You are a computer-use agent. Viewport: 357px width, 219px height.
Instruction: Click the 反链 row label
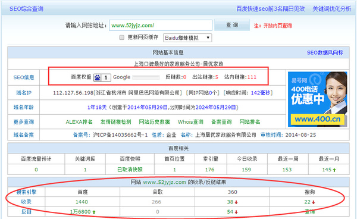(x=26, y=212)
